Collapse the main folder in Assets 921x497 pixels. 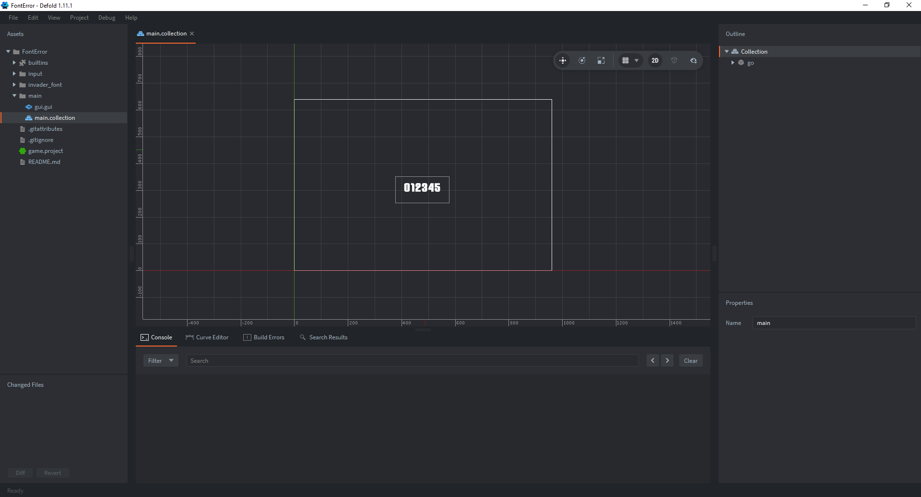click(x=14, y=96)
